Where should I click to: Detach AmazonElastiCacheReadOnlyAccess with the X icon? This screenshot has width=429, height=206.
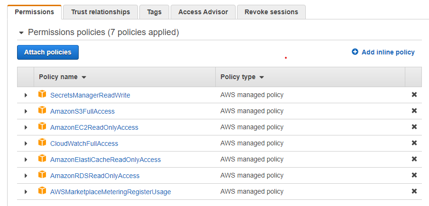pos(414,159)
